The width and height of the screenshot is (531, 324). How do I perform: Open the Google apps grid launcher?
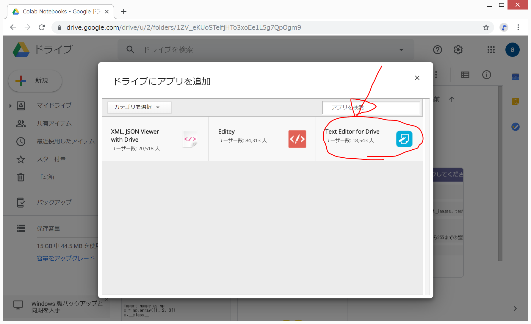pyautogui.click(x=491, y=50)
